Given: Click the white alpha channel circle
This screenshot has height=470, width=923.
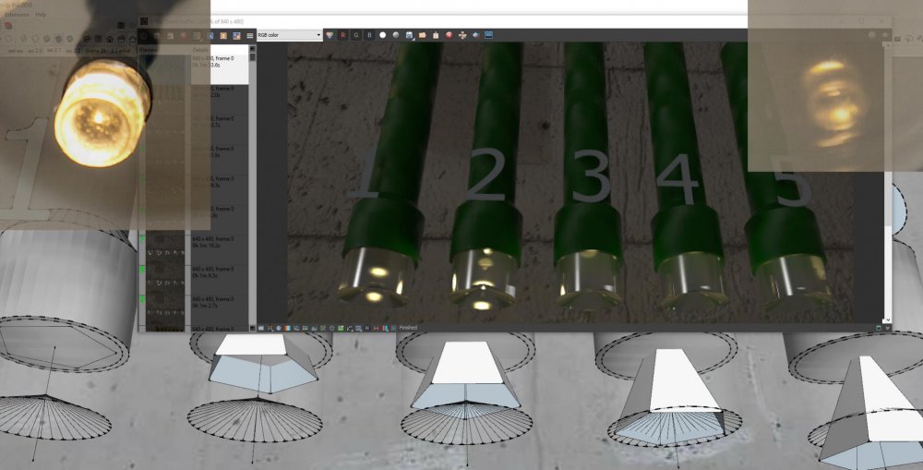Looking at the screenshot, I should (x=383, y=35).
